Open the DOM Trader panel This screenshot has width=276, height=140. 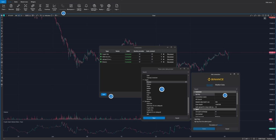(x=262, y=139)
